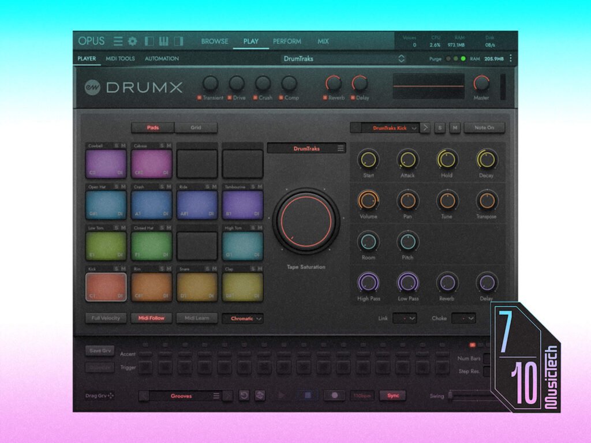Start groove playback with play icon

click(281, 396)
